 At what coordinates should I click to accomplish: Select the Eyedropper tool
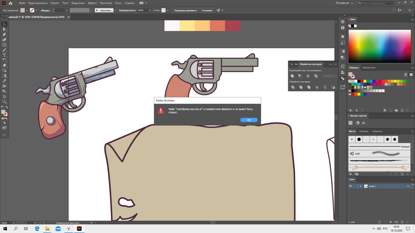(4, 81)
